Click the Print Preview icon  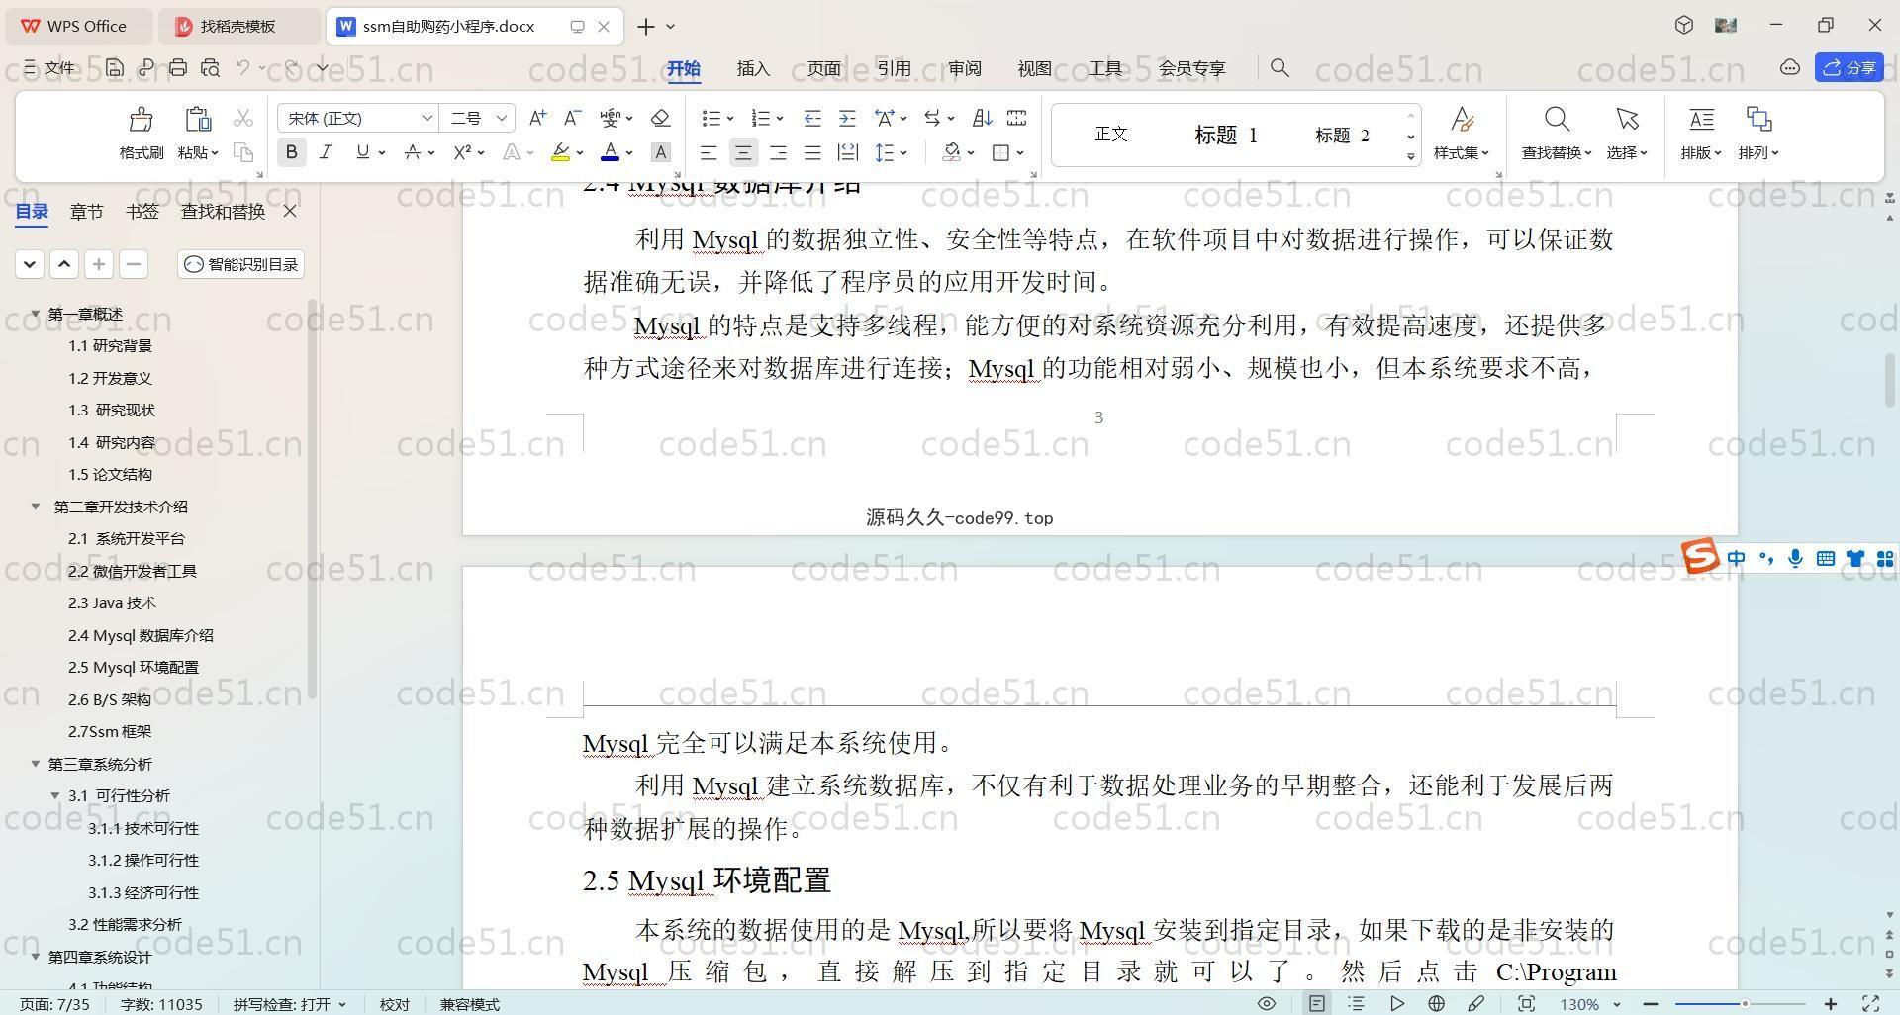(x=210, y=67)
